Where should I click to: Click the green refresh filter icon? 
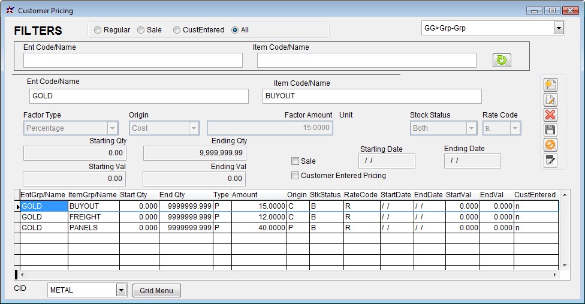pyautogui.click(x=502, y=60)
